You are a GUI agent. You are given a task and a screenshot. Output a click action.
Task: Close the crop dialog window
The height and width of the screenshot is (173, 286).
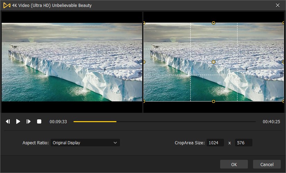point(277,6)
